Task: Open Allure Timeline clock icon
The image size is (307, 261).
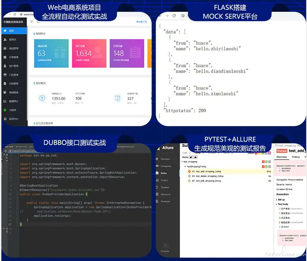Action: point(157,187)
